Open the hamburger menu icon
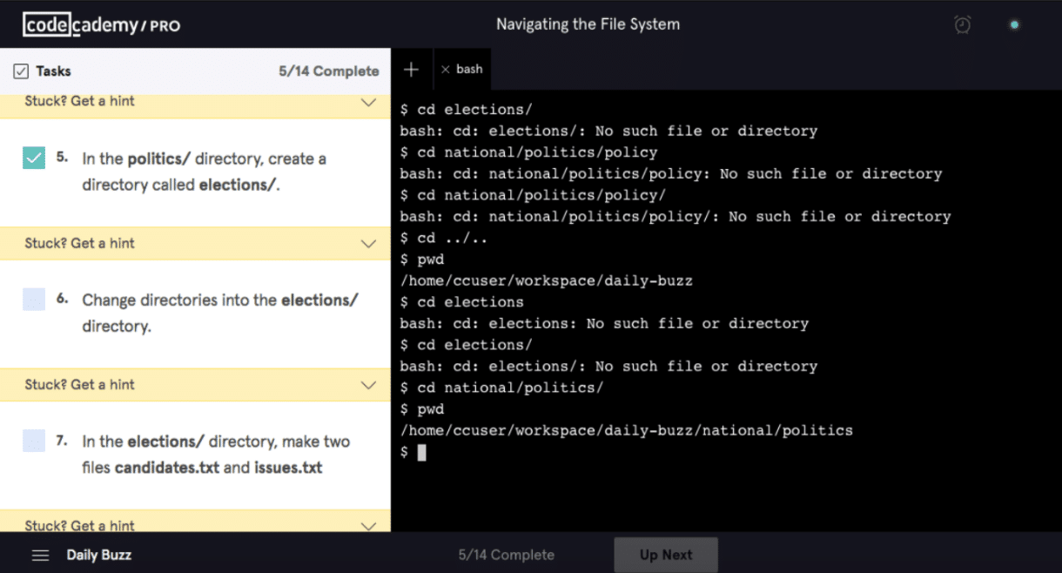The width and height of the screenshot is (1062, 573). coord(40,555)
